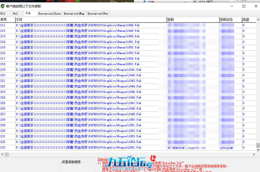Select row number 219
This screenshot has width=260, height=172.
coord(3,70)
